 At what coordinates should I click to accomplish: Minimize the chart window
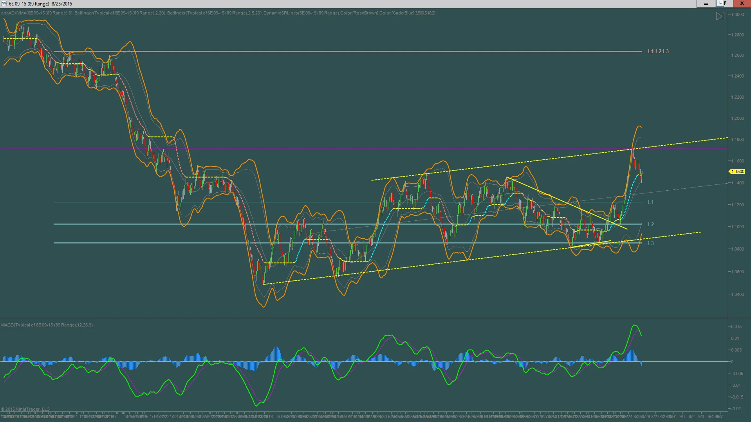click(706, 4)
